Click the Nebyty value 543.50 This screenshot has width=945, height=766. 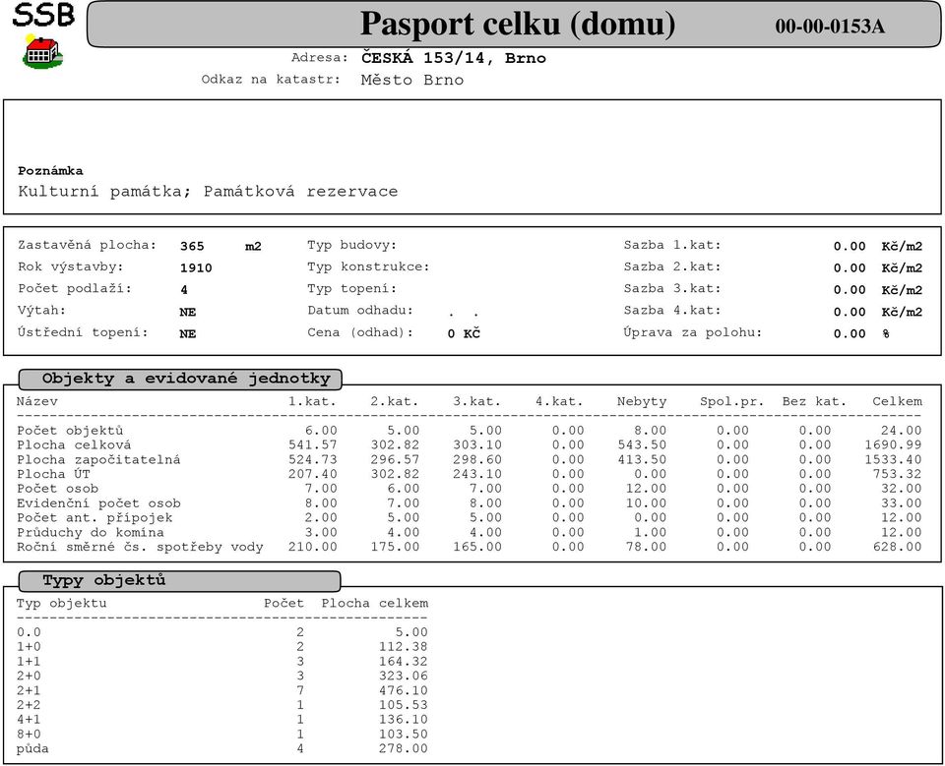click(642, 445)
